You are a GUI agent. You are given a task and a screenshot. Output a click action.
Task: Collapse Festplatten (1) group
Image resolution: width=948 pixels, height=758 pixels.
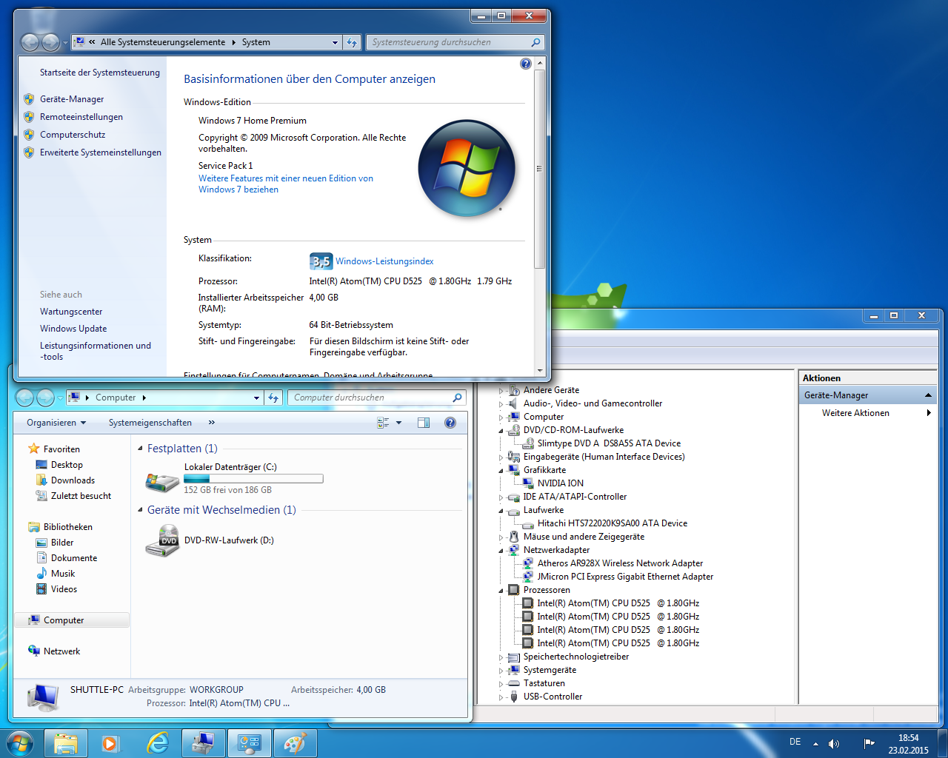click(x=140, y=449)
